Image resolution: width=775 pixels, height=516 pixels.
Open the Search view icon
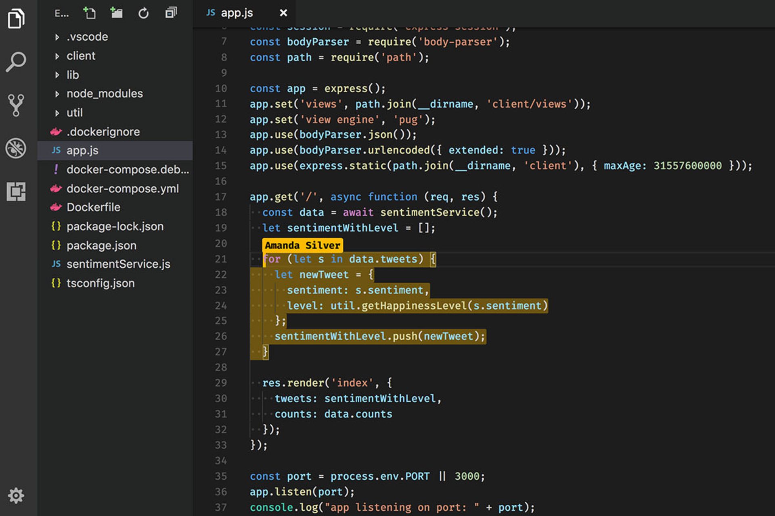(x=16, y=62)
